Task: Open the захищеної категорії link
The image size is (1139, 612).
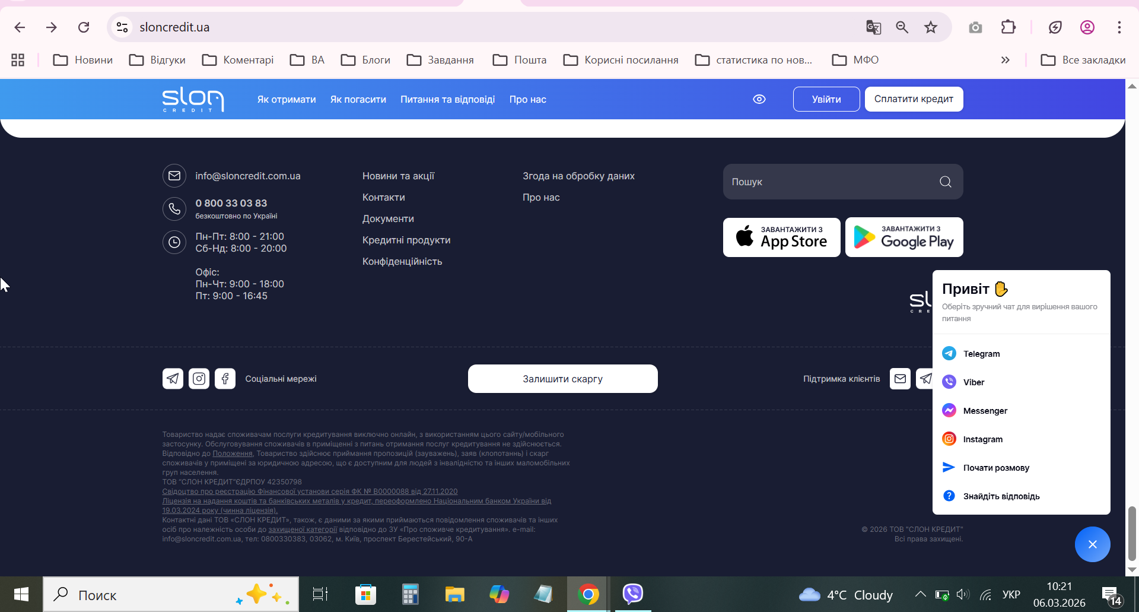Action: click(303, 529)
